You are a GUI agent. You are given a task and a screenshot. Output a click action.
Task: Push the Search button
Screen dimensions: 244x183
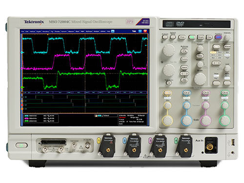pyautogui.click(x=184, y=67)
